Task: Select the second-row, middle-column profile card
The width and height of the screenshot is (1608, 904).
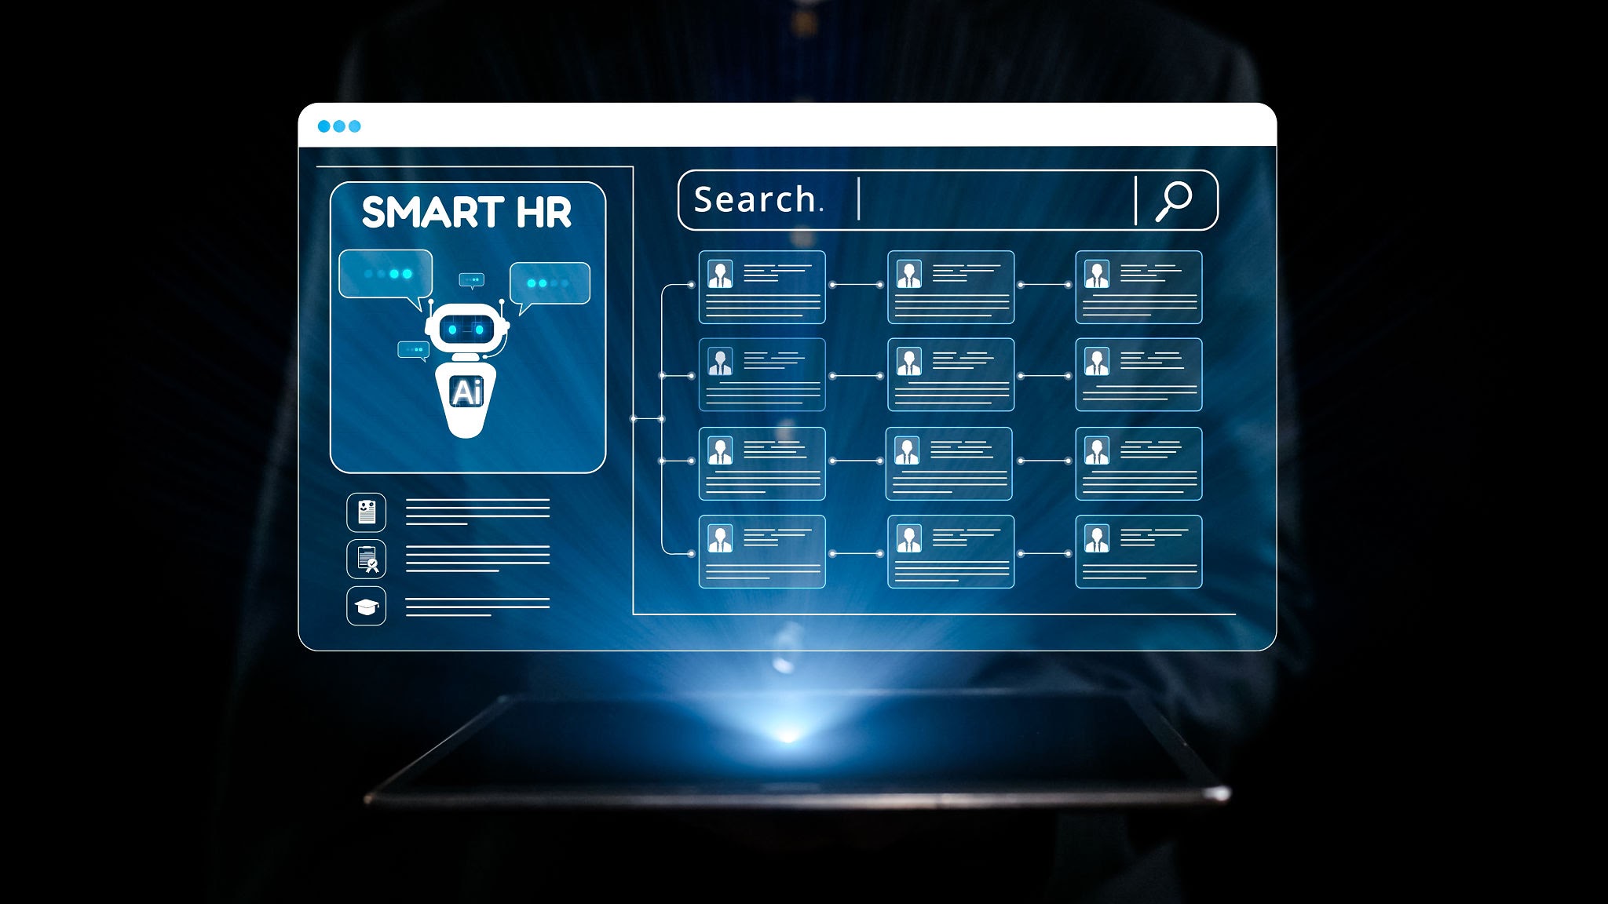Action: click(951, 375)
